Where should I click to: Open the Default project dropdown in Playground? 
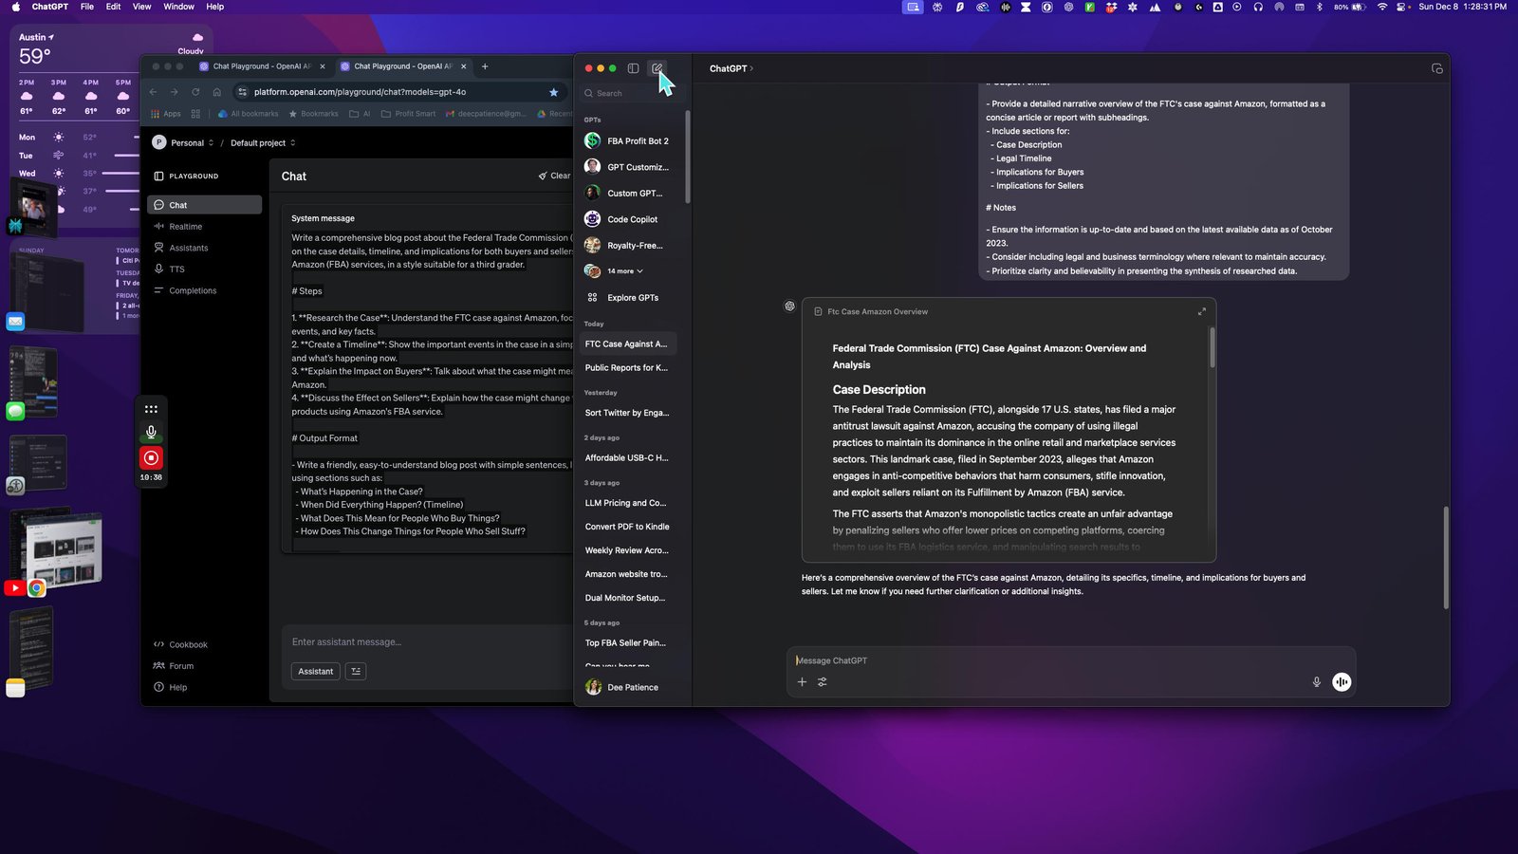(263, 142)
